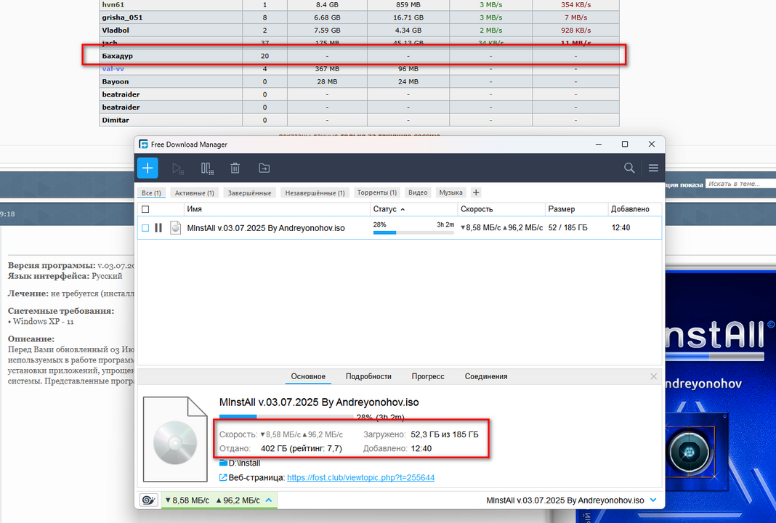Image resolution: width=776 pixels, height=523 pixels.
Task: Click the val-vv user link in the browser table
Action: tap(113, 69)
